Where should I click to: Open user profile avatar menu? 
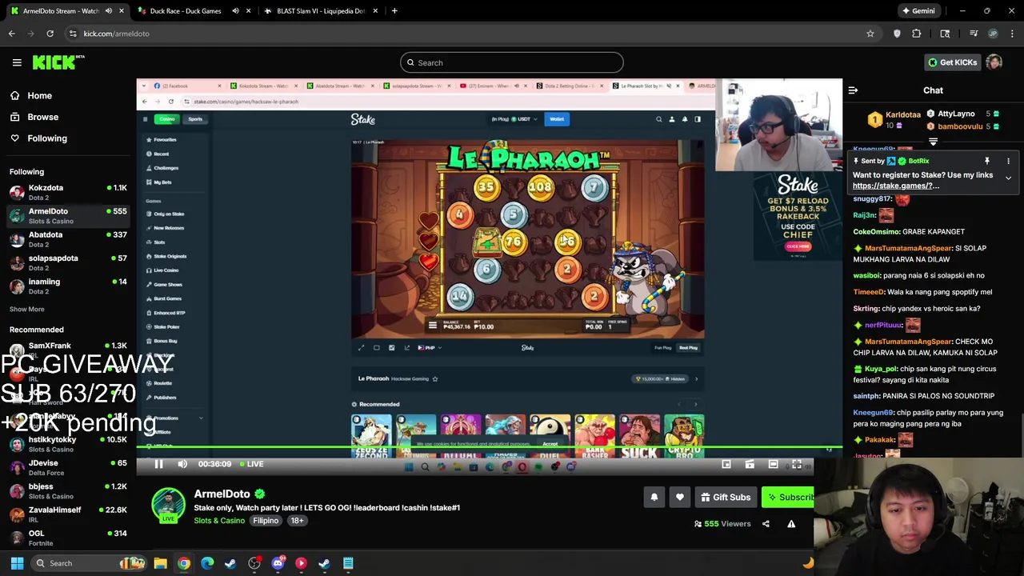[994, 62]
